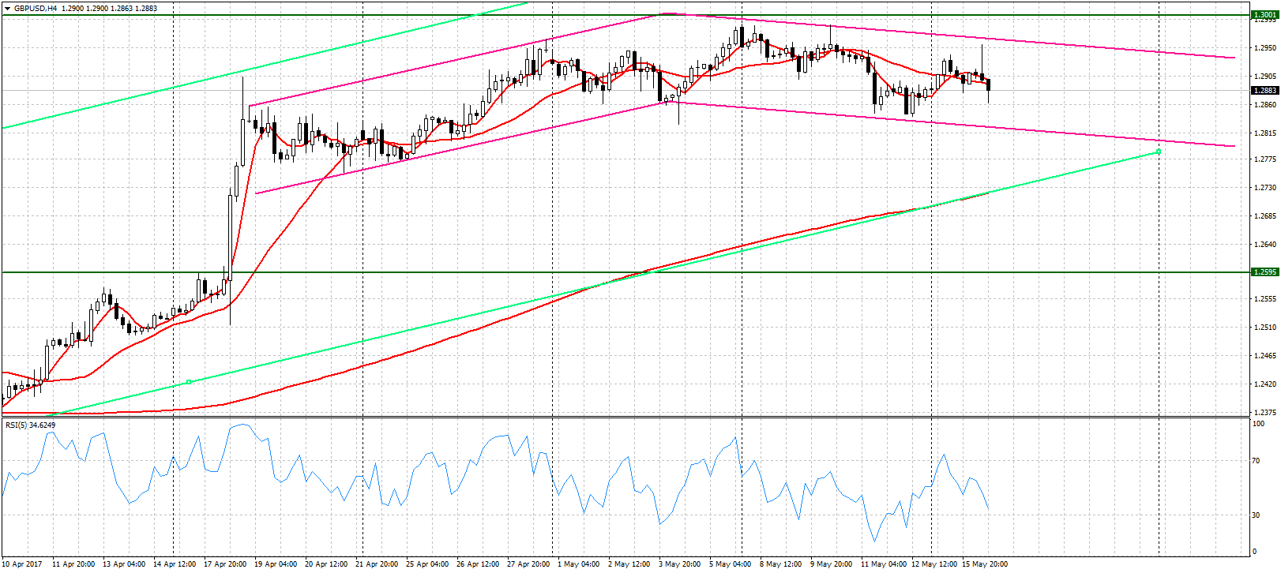Click the 1.2685 price axis label
This screenshot has width=1281, height=573.
(1265, 215)
